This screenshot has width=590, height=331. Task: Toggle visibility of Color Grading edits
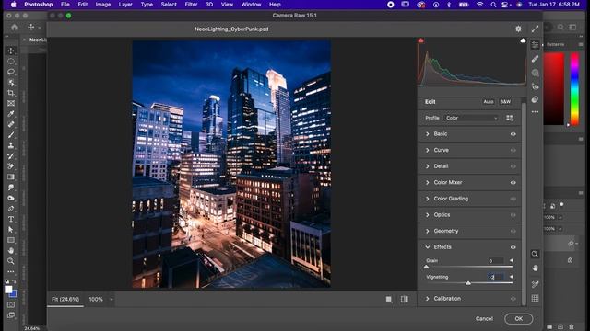click(x=513, y=199)
